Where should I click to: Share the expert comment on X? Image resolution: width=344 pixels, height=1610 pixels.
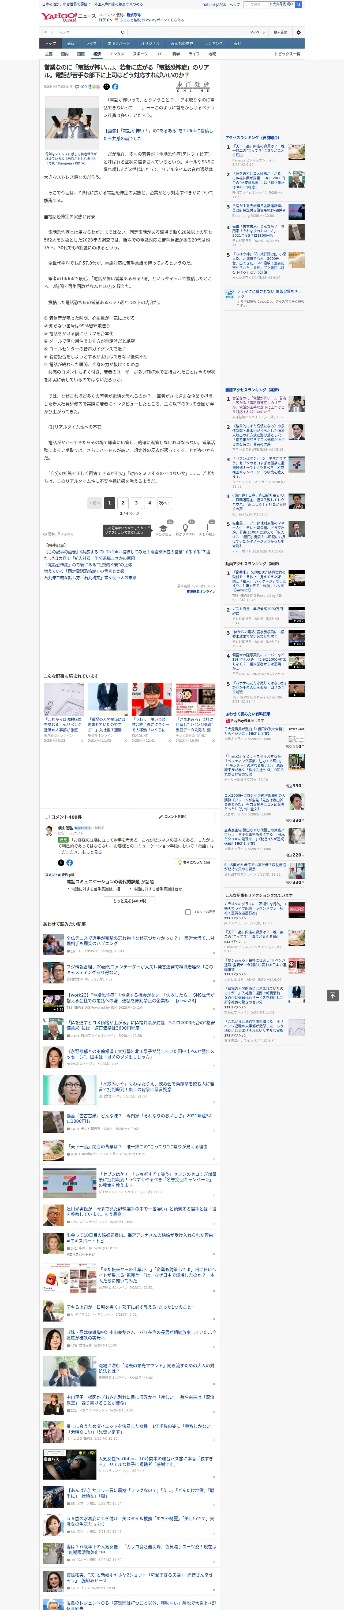pos(61,862)
